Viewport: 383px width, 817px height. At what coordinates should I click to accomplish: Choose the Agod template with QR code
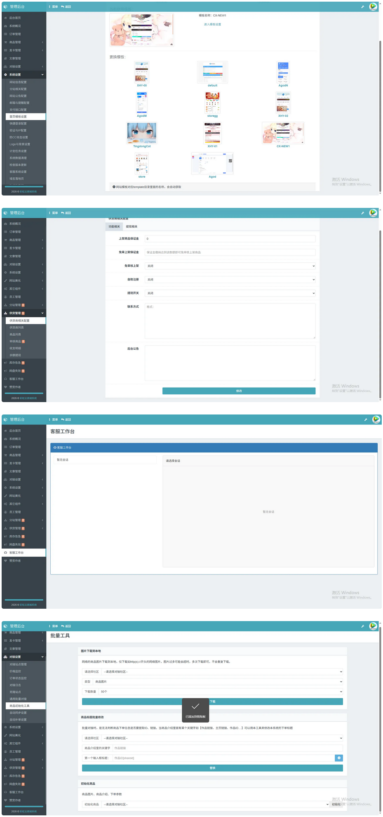pyautogui.click(x=212, y=163)
